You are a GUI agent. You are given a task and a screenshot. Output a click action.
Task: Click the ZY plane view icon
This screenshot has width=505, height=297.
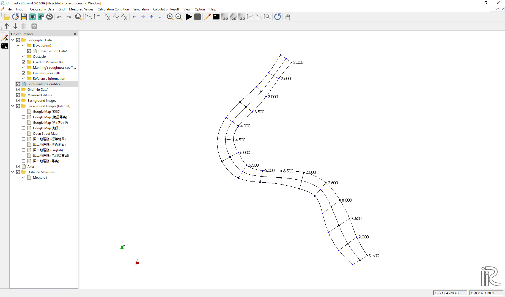(x=116, y=17)
